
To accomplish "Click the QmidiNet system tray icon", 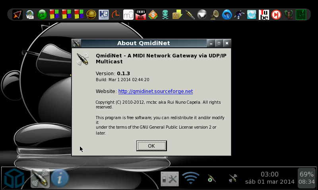I will [x=233, y=178].
